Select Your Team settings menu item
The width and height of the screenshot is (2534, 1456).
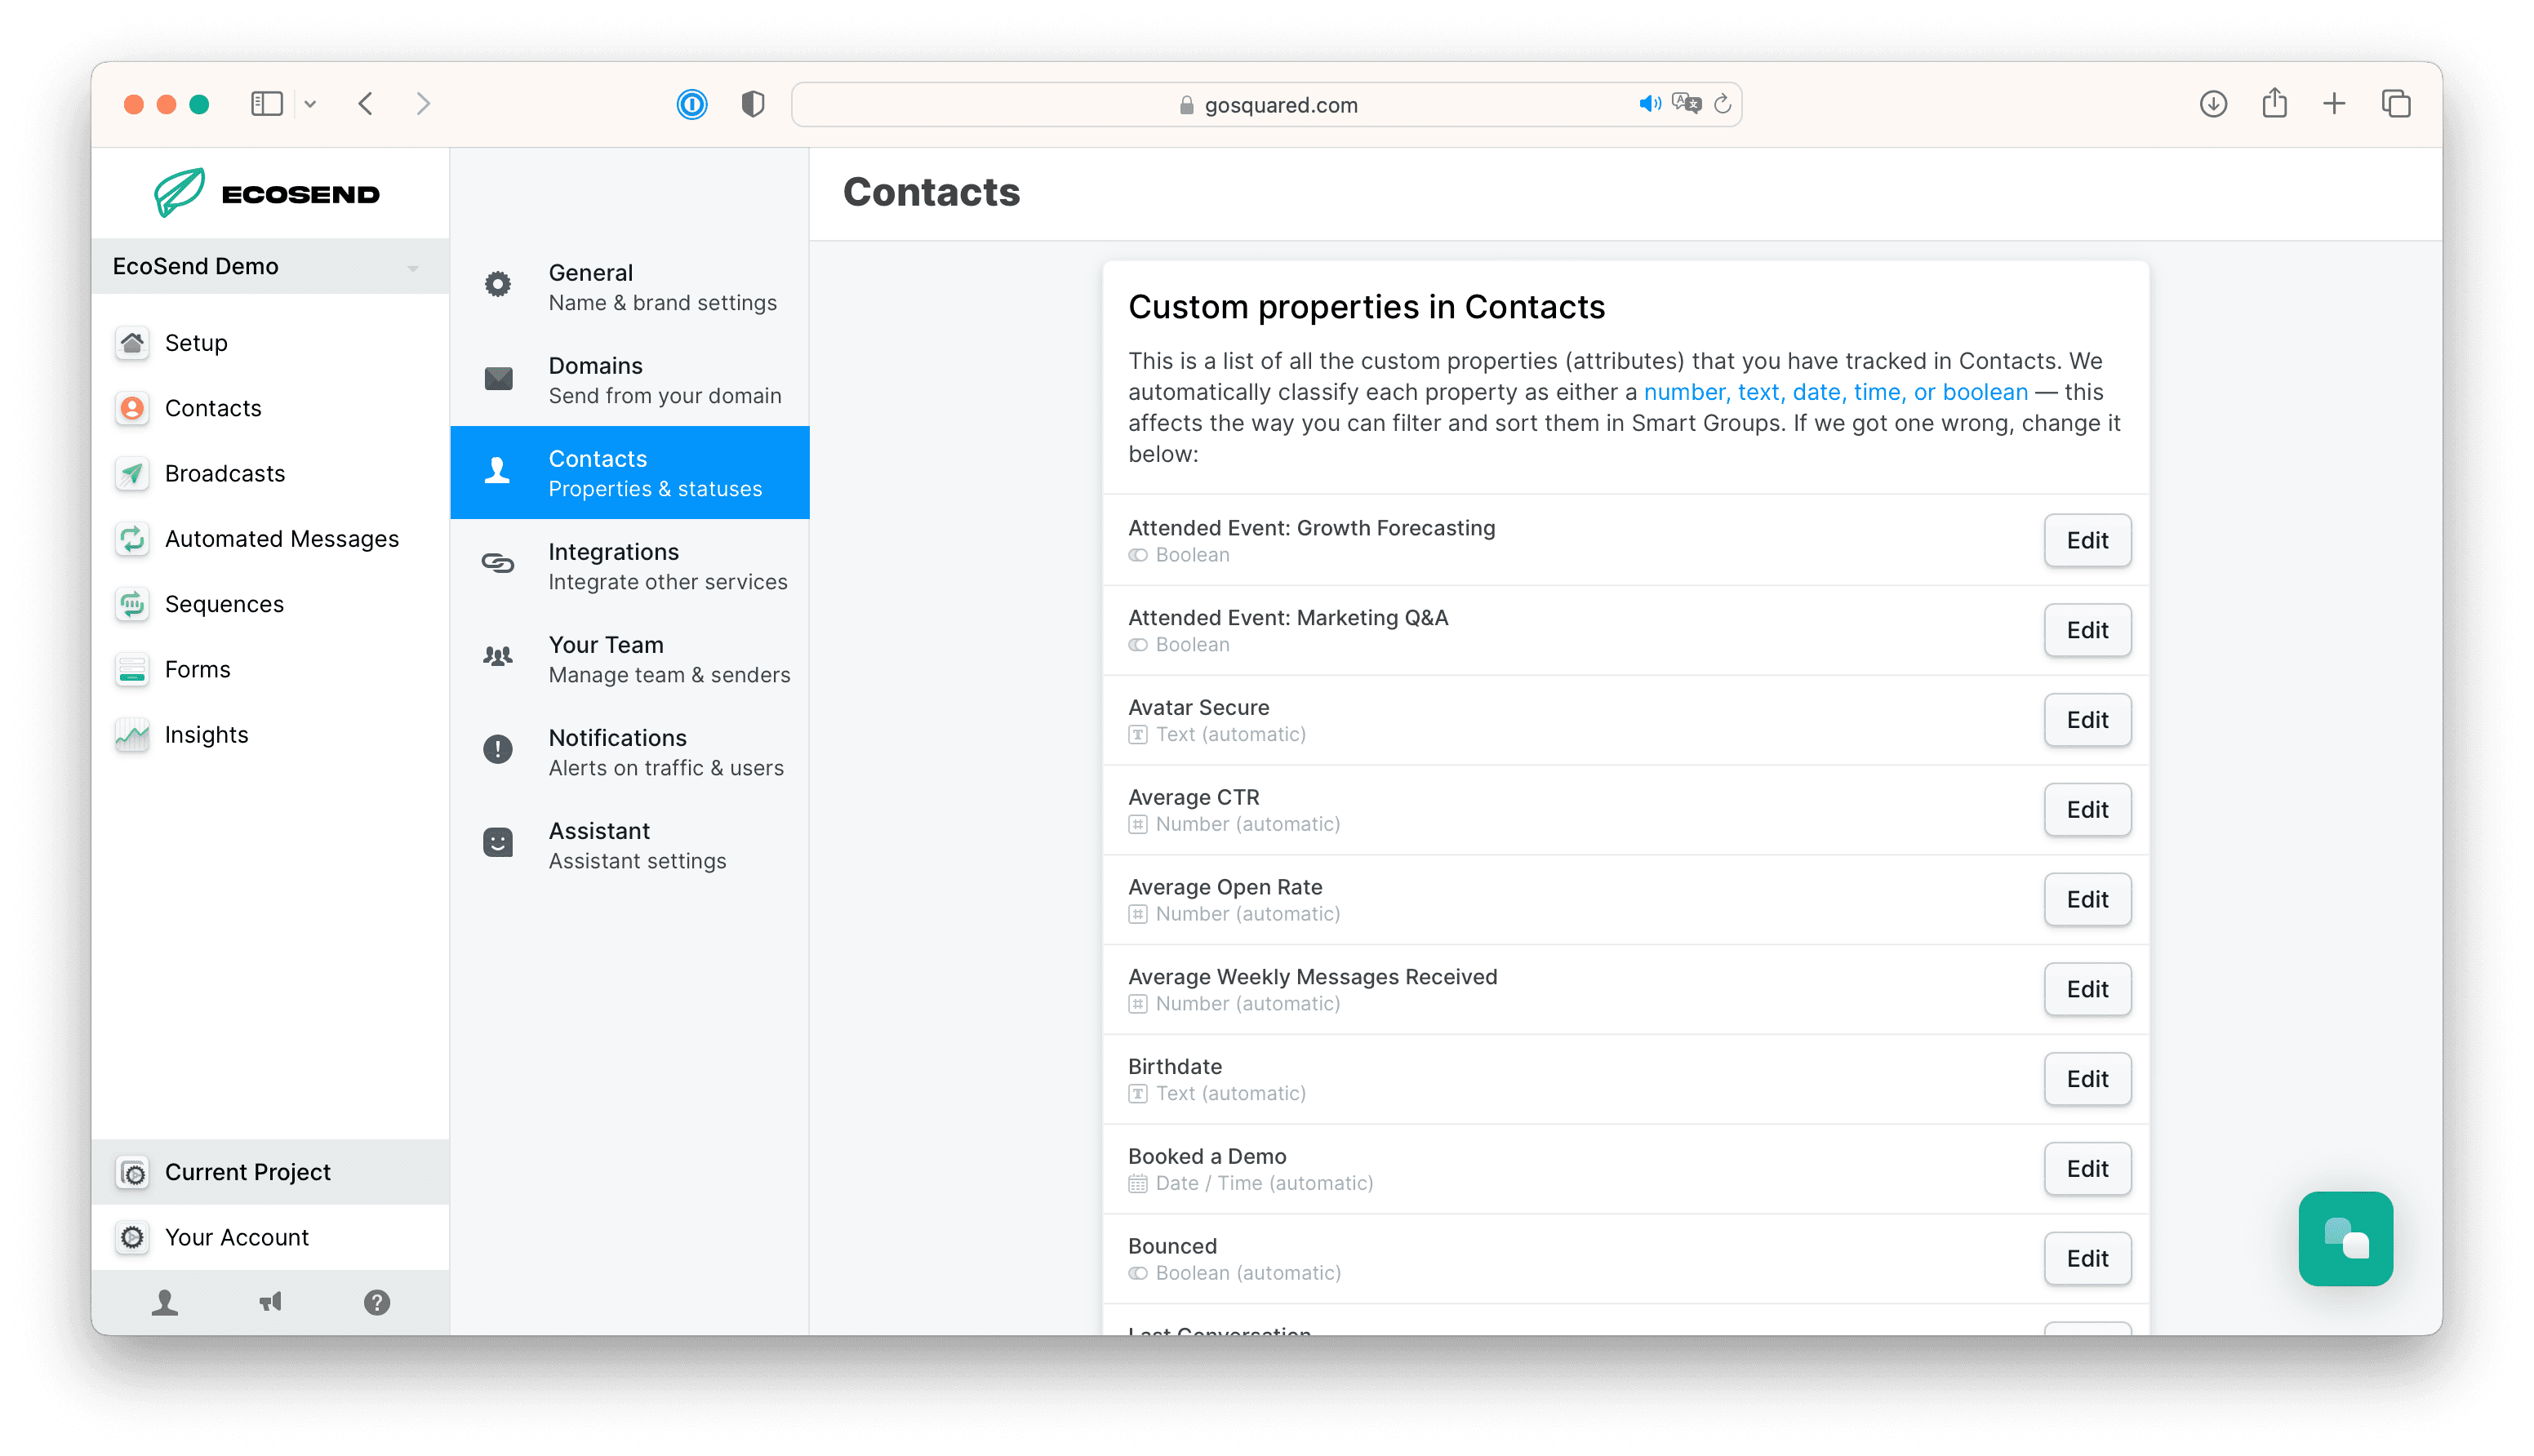(630, 659)
